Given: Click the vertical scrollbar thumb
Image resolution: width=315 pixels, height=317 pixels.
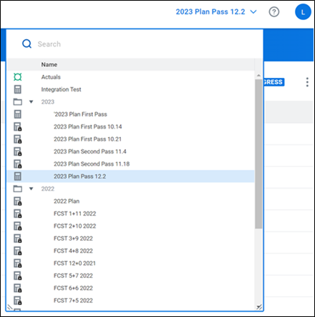Looking at the screenshot, I should 258,154.
